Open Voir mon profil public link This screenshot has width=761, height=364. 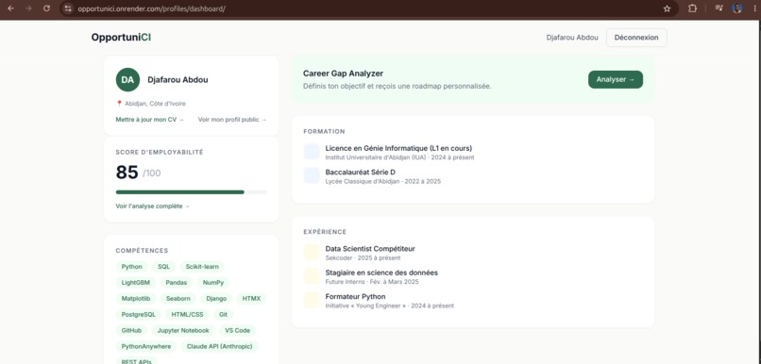pyautogui.click(x=232, y=119)
